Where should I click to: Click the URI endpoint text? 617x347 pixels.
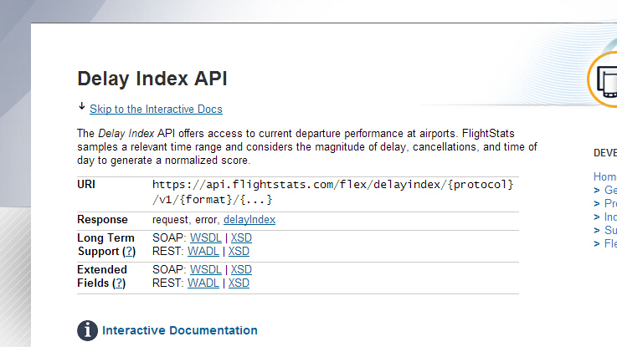click(333, 192)
